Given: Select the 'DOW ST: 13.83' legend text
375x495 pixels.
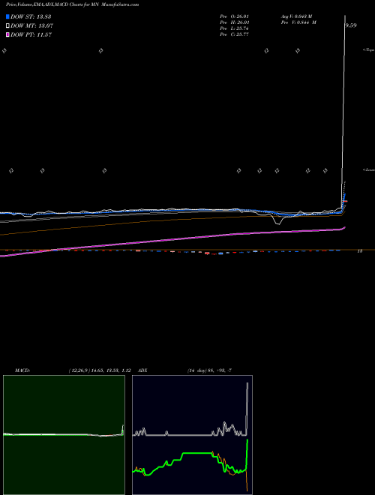Looking at the screenshot, I should click(31, 16).
